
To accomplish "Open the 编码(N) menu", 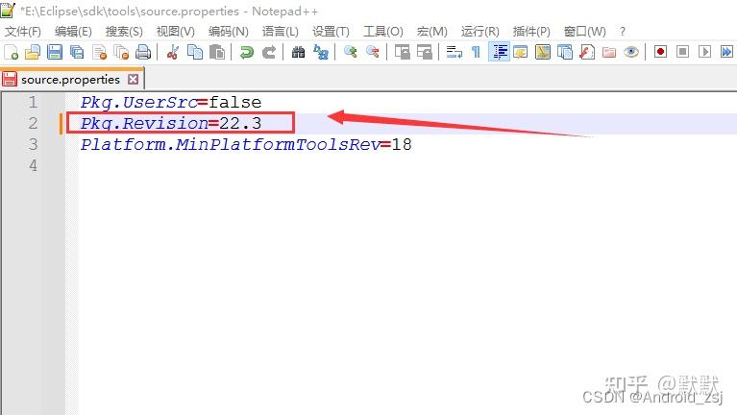I will (x=228, y=32).
